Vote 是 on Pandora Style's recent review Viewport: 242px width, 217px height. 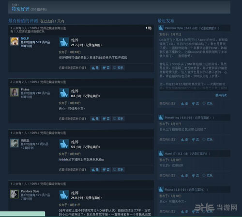pos(184,103)
